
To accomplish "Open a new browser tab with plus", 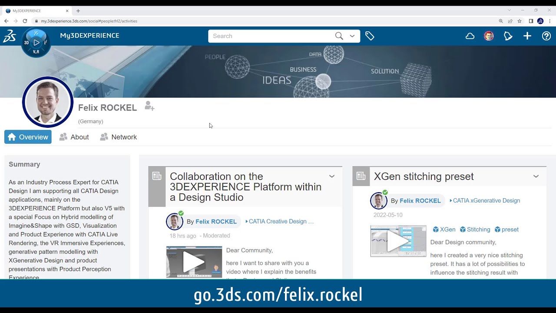I will [x=78, y=10].
